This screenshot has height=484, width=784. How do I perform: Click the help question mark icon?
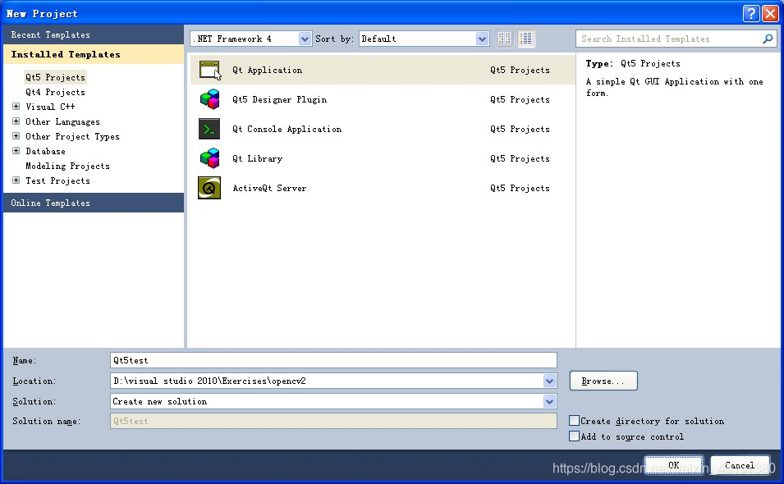pyautogui.click(x=750, y=12)
